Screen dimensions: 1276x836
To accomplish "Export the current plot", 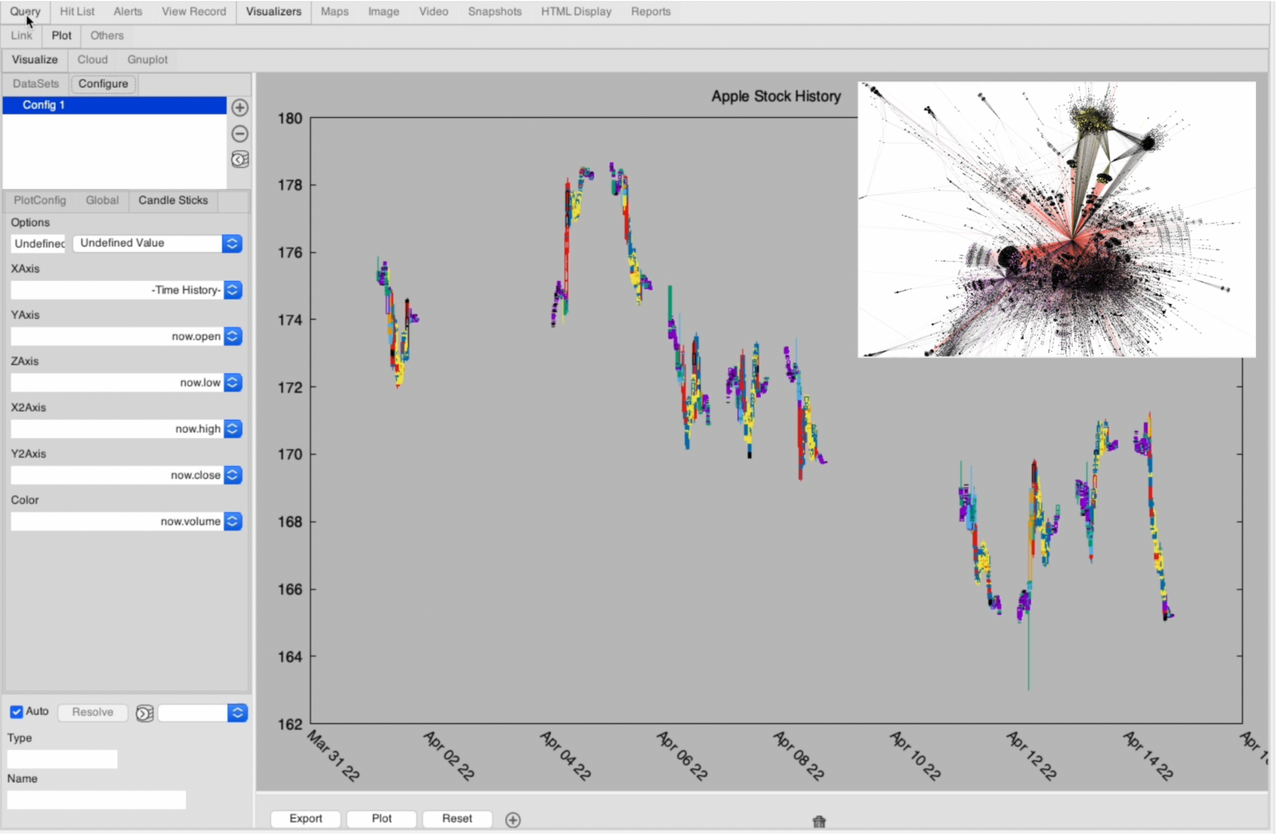I will [x=305, y=819].
